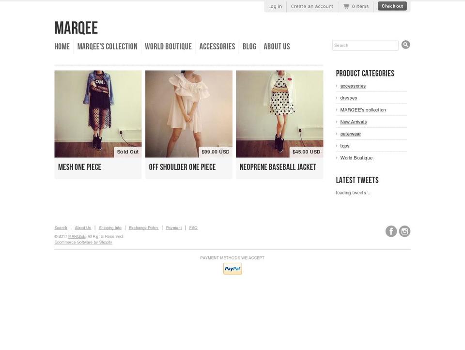Open the ACCESSORIES menu item
465x350 pixels.
217,46
